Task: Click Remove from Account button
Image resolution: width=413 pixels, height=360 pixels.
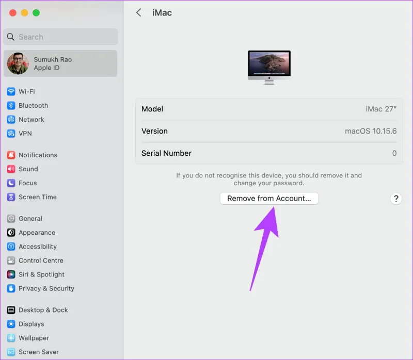Action: (269, 199)
